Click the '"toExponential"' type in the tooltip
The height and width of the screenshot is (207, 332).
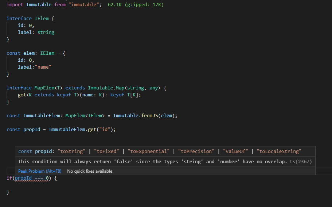(x=149, y=151)
